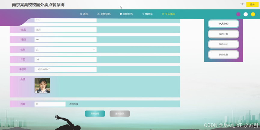The height and width of the screenshot is (130, 260).
Task: Click the 南京某高校校园外卖点餐系统 title
Action: 38,5
